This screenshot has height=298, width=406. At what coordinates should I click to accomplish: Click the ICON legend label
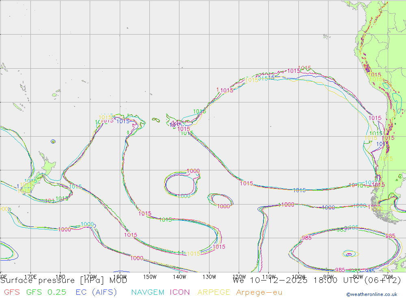pos(180,292)
